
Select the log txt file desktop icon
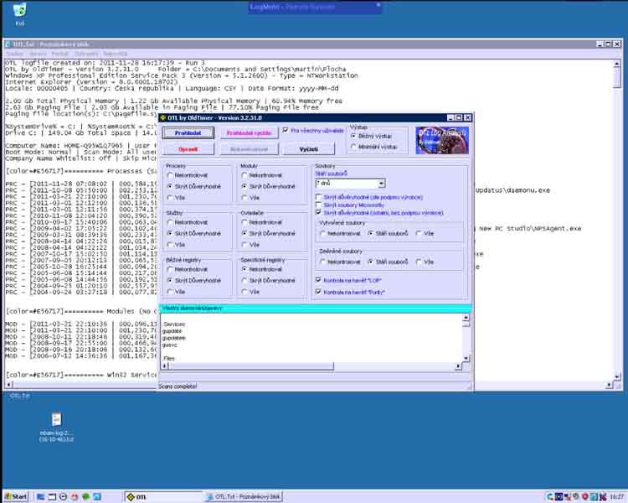(56, 427)
